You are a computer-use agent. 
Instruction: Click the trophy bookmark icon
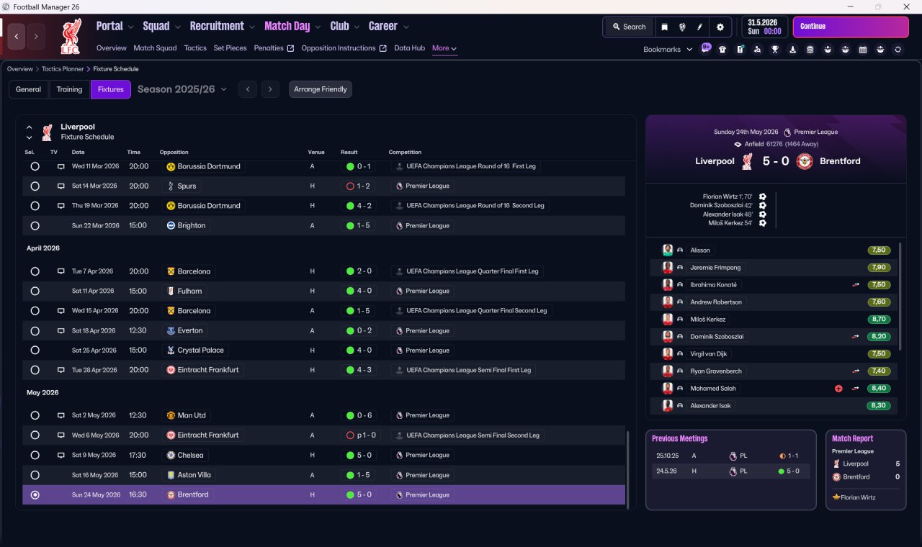click(x=775, y=50)
